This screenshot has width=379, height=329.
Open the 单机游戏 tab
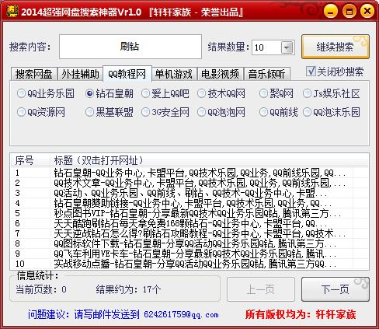174,74
